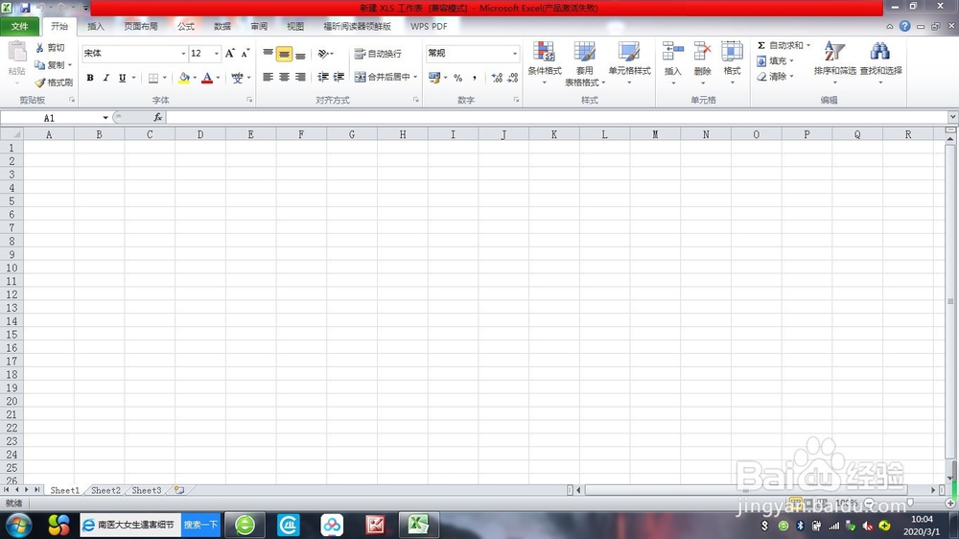
Task: Click the borders icon in font group
Action: pos(153,78)
